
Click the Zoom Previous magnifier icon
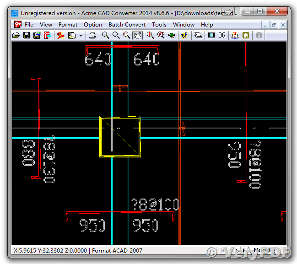(x=161, y=35)
